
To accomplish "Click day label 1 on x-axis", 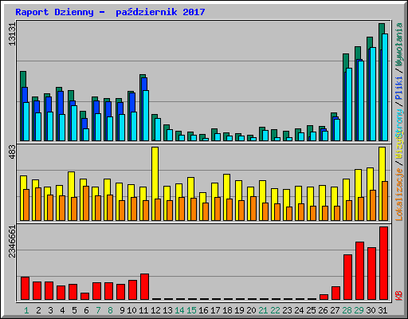I will 26,310.
